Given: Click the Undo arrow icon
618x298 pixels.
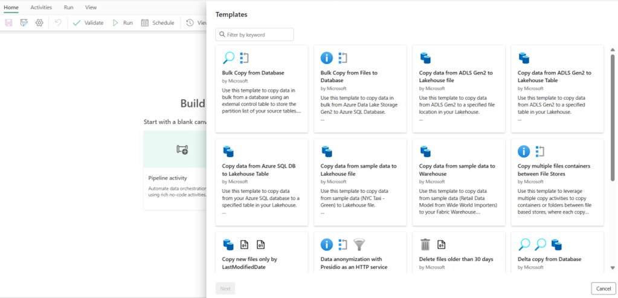Looking at the screenshot, I should tap(58, 23).
